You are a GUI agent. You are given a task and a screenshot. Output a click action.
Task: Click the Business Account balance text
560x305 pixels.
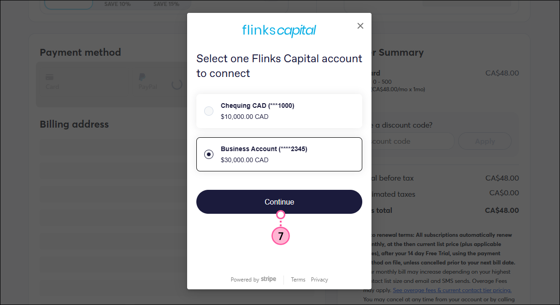(245, 160)
